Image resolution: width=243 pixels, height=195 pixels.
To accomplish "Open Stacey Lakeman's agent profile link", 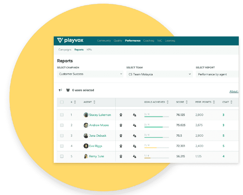I will 100,115.
